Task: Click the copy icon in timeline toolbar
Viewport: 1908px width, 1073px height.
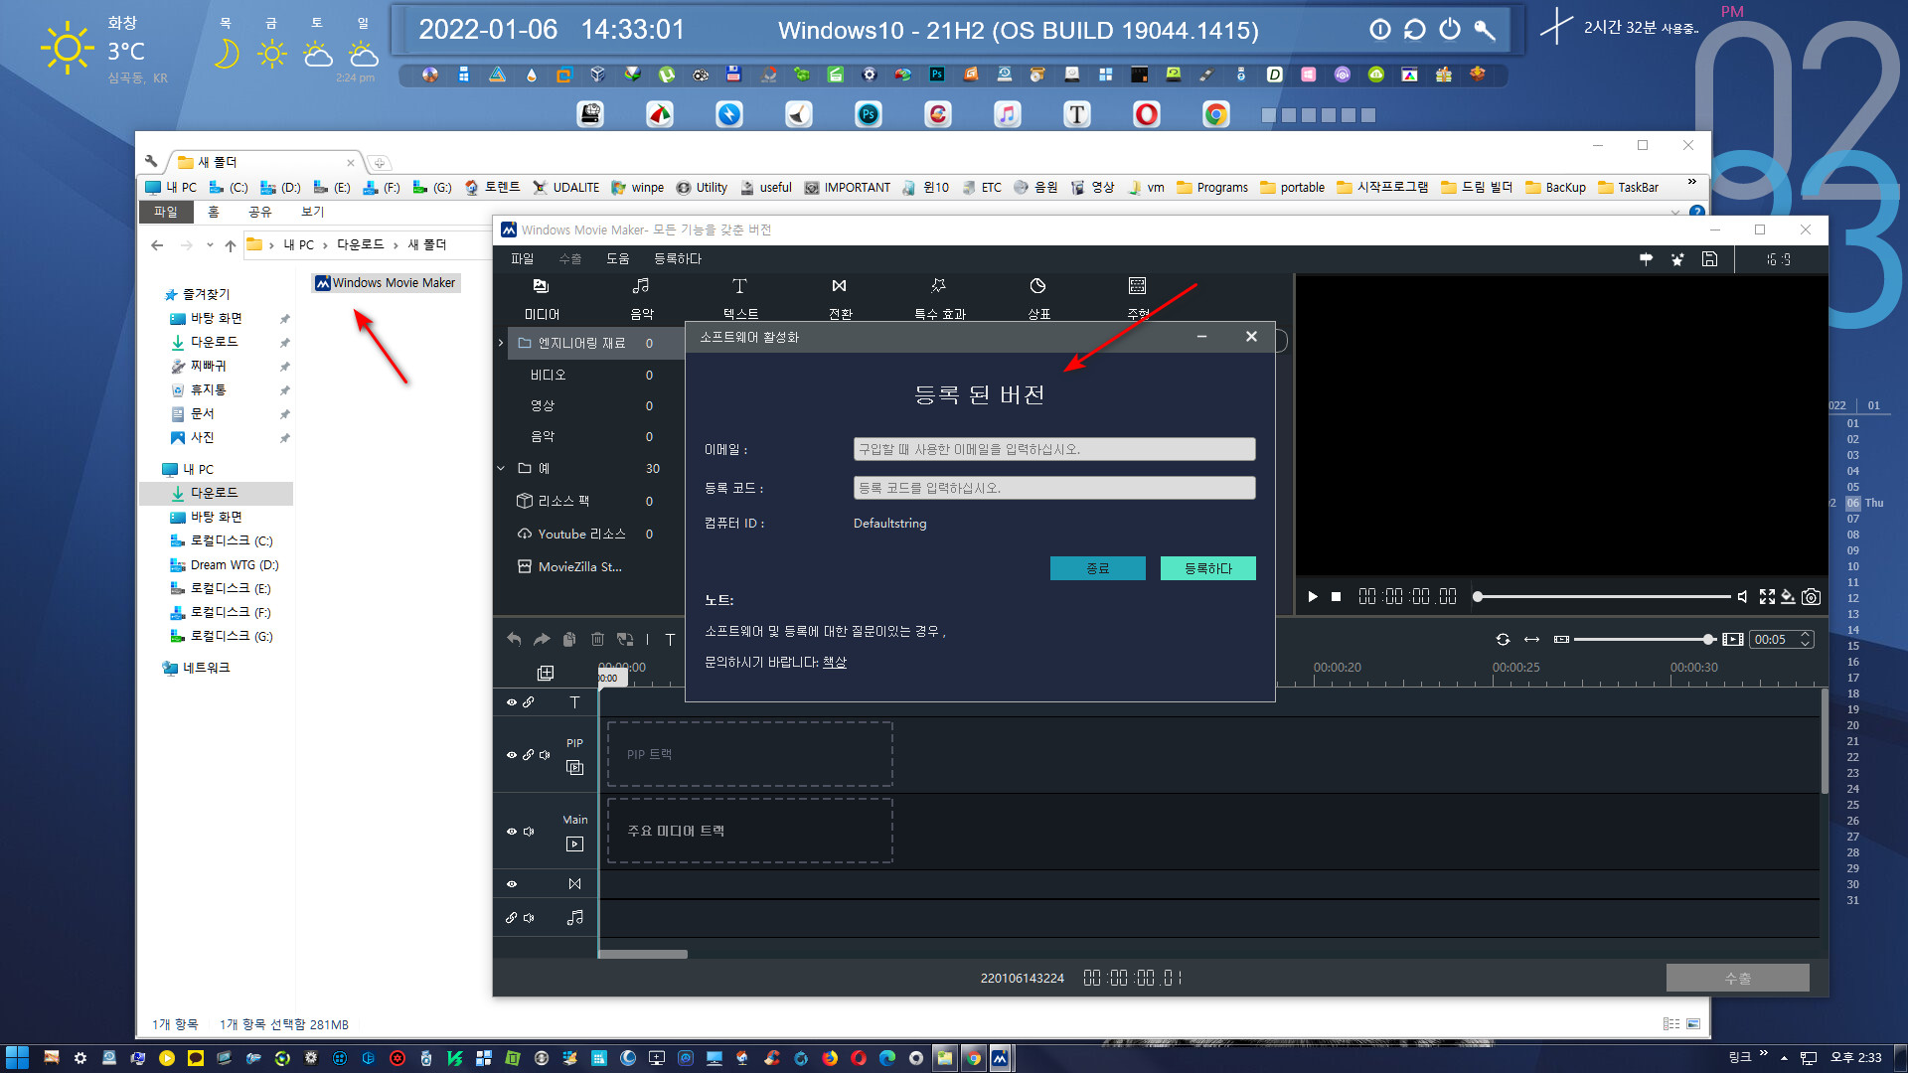Action: [x=569, y=639]
